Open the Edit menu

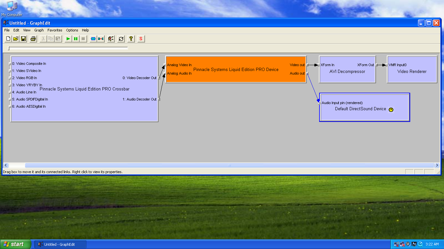(16, 30)
